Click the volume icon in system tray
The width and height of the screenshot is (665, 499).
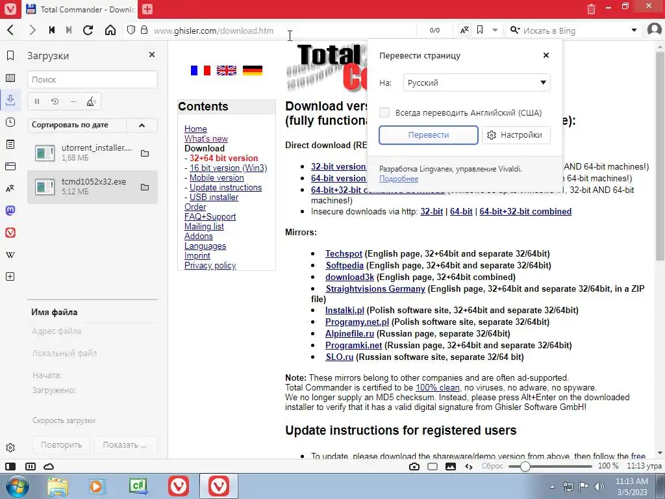[599, 487]
